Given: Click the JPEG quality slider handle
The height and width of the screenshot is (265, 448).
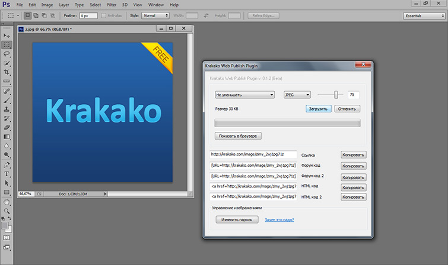Looking at the screenshot, I should 336,95.
